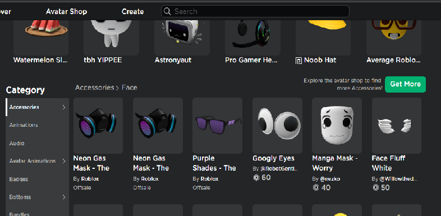Go to the Accessories breadcrumb link
This screenshot has width=441, height=216.
[x=94, y=88]
